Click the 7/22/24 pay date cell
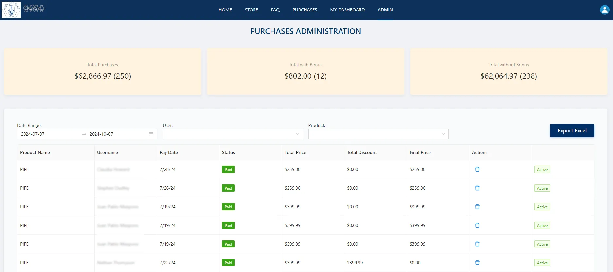Image resolution: width=613 pixels, height=272 pixels. [188, 263]
